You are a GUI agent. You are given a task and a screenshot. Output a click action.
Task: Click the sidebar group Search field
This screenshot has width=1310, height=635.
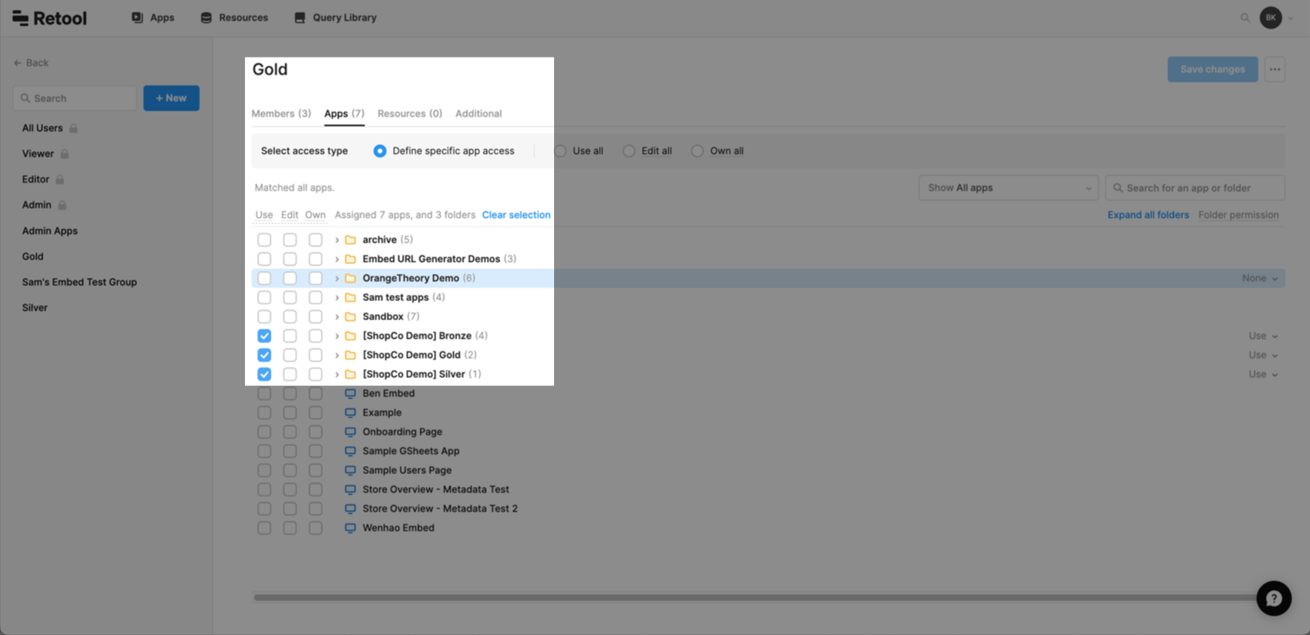(75, 98)
